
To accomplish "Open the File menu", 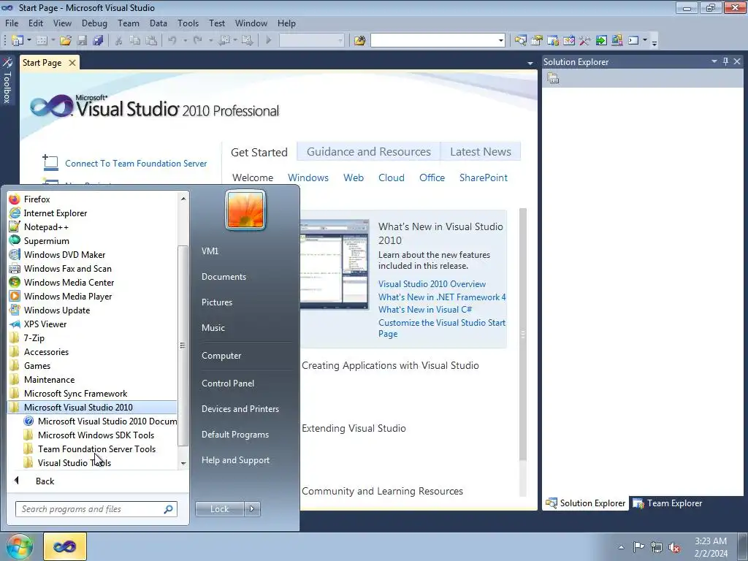I will click(12, 23).
